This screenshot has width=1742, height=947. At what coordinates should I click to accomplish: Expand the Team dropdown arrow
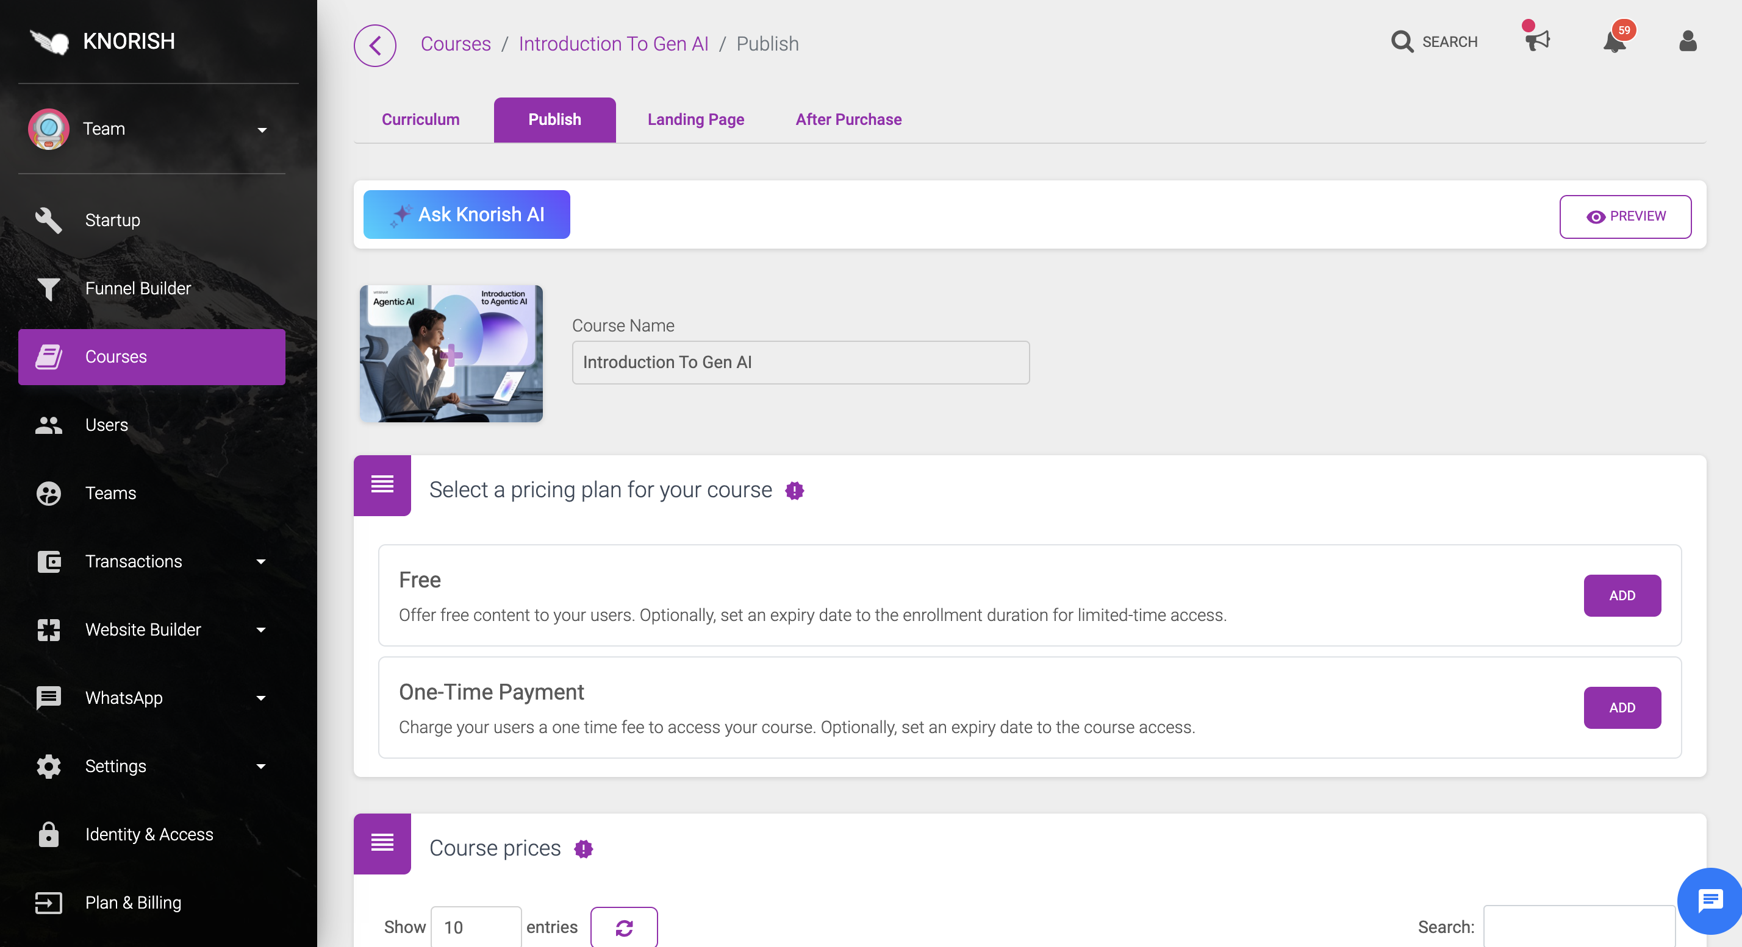tap(262, 130)
